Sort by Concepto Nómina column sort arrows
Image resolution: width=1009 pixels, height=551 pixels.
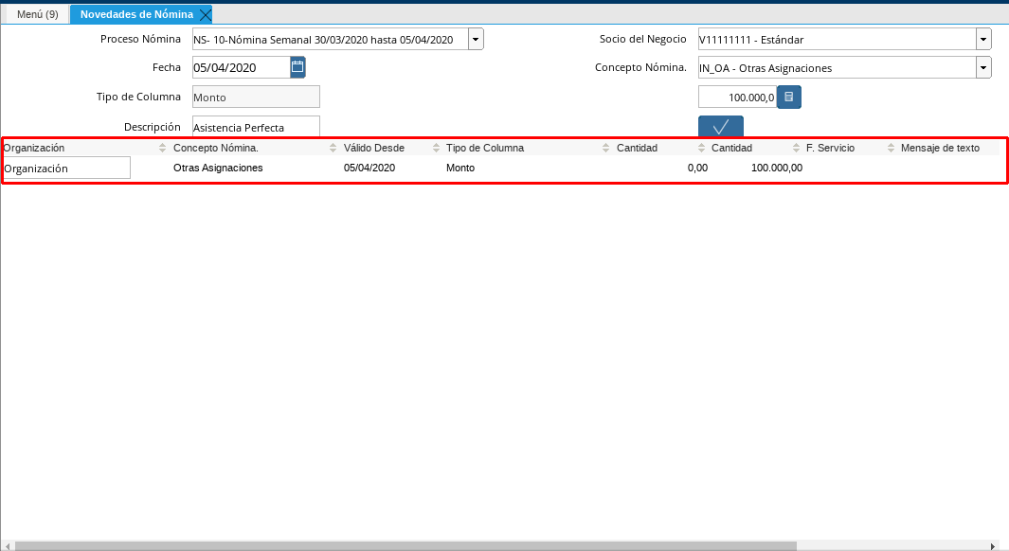333,149
